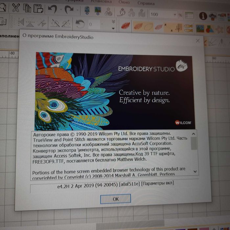This screenshot has width=230, height=230.
Task: Toggle Show Functions icon
Action: (x=179, y=28)
